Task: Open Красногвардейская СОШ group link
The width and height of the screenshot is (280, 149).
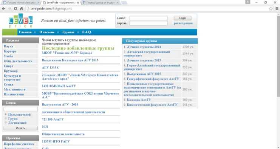Action: [x=80, y=95]
